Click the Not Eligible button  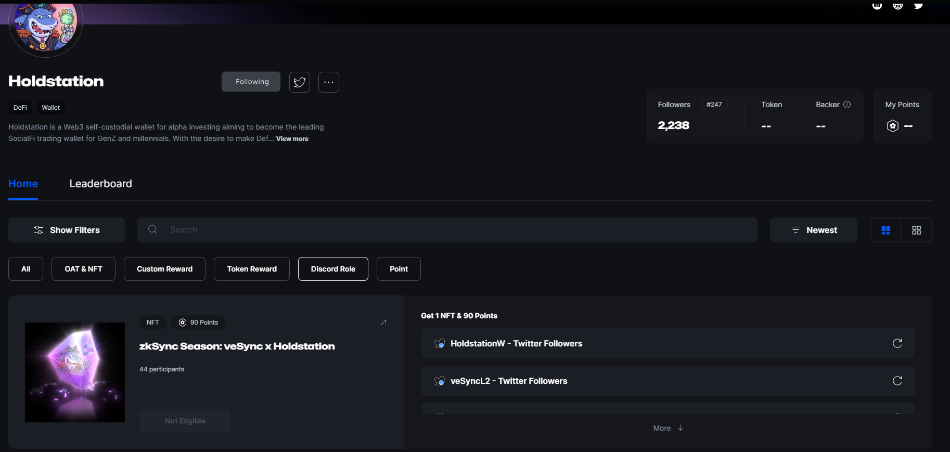(185, 421)
